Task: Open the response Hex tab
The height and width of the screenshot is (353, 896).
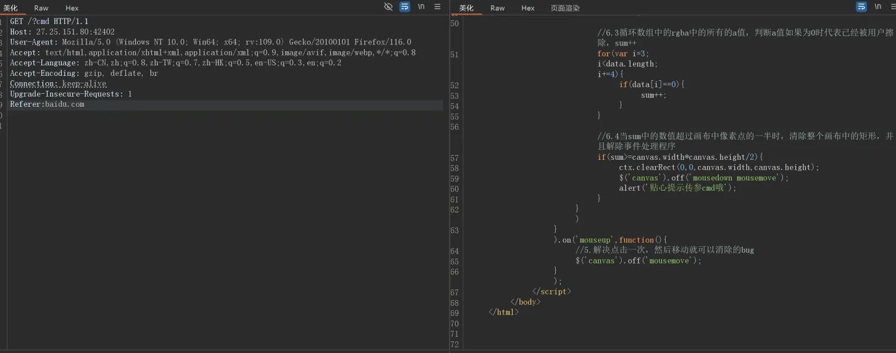Action: click(528, 8)
